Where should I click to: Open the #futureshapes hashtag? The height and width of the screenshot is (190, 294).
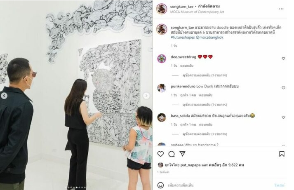pos(183,37)
